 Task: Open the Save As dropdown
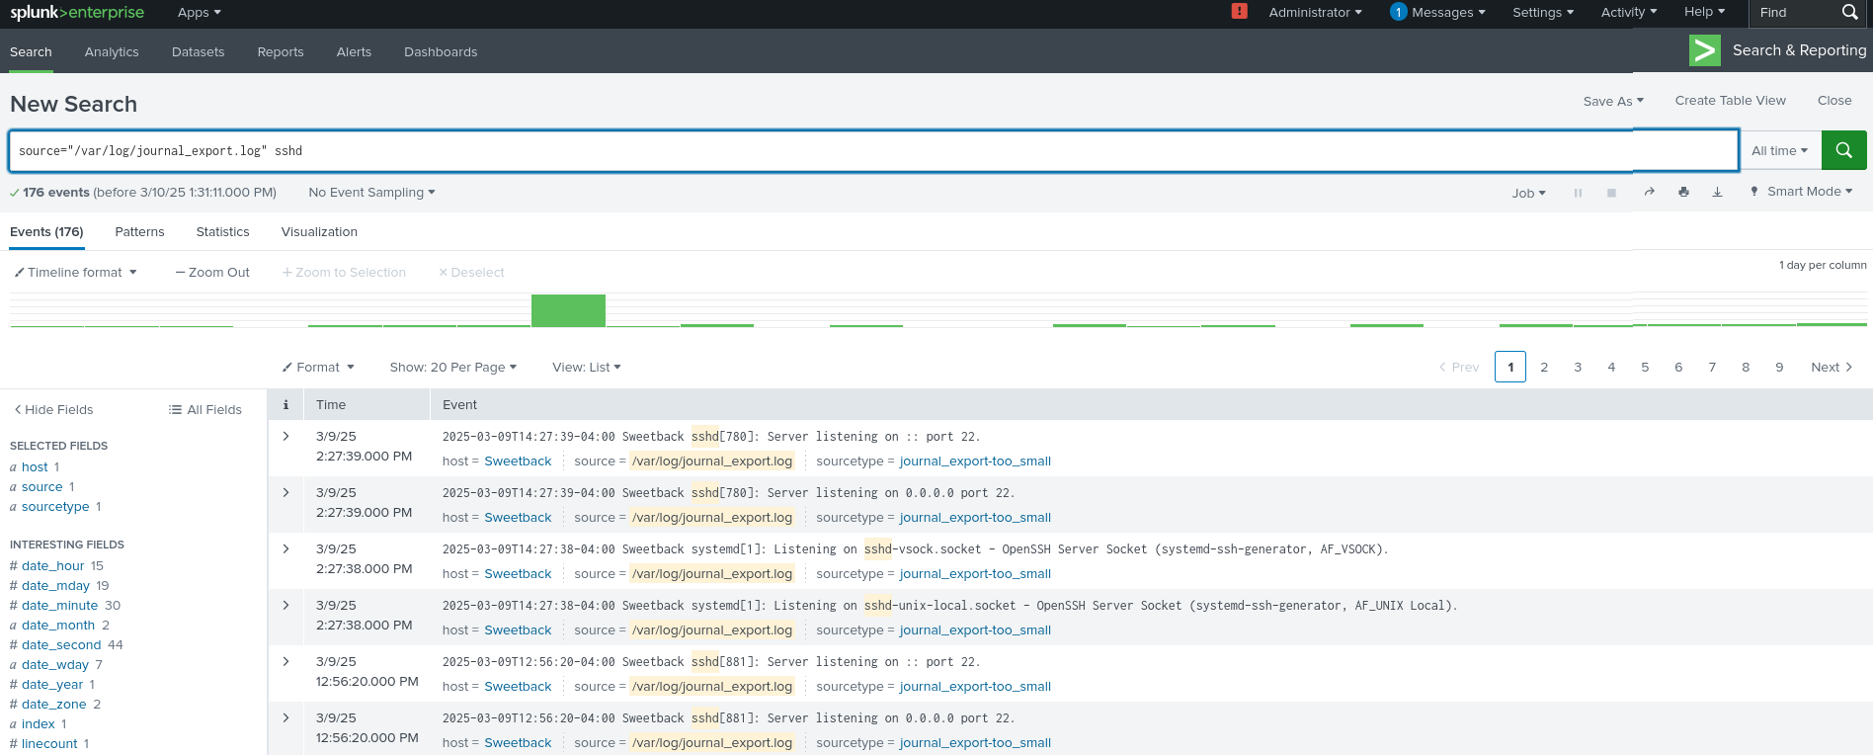click(x=1613, y=101)
